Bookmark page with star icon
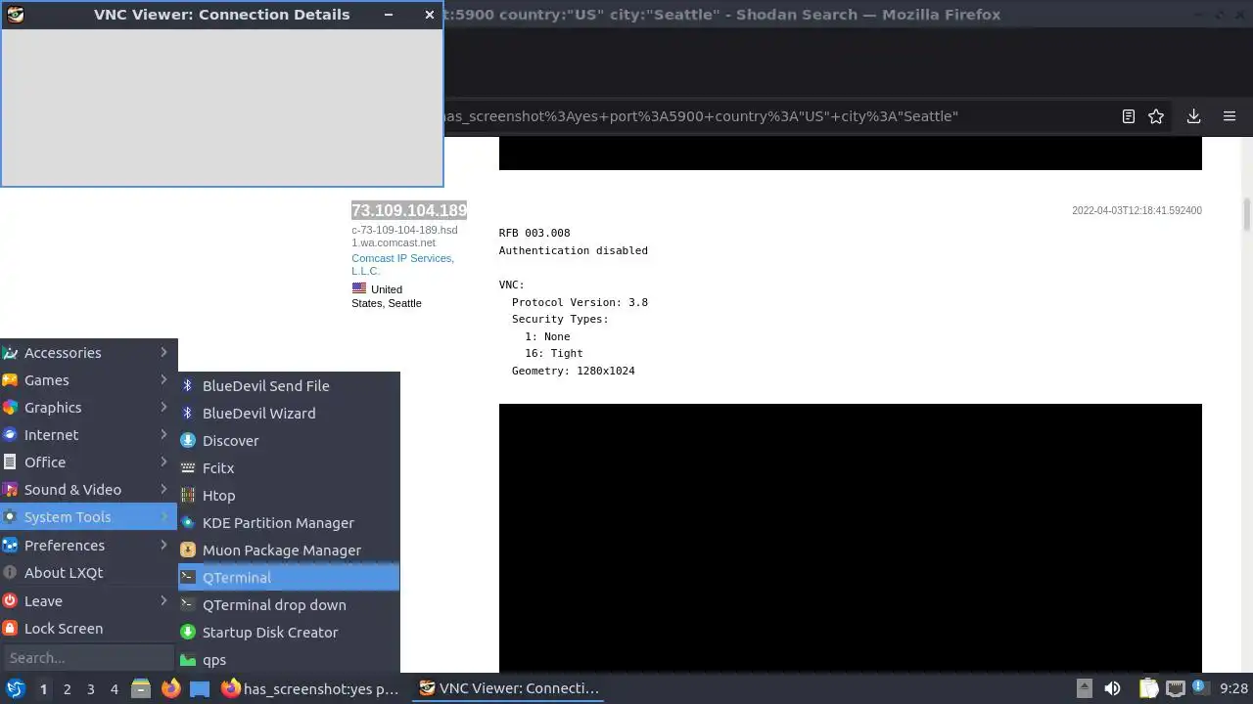This screenshot has height=704, width=1253. 1156,116
